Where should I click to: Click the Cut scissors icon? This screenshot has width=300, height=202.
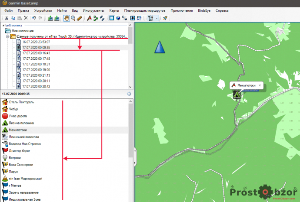pos(6,18)
